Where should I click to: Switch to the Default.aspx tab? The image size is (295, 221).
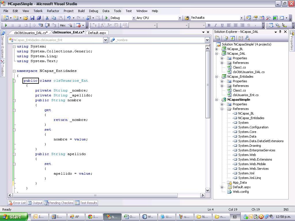[97, 33]
